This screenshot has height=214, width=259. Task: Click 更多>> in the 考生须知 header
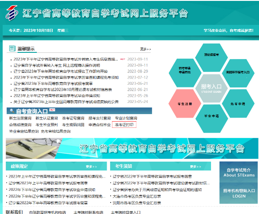point(195,166)
